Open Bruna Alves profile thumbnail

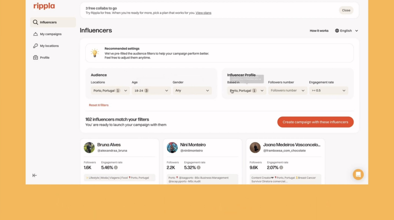[89, 147]
